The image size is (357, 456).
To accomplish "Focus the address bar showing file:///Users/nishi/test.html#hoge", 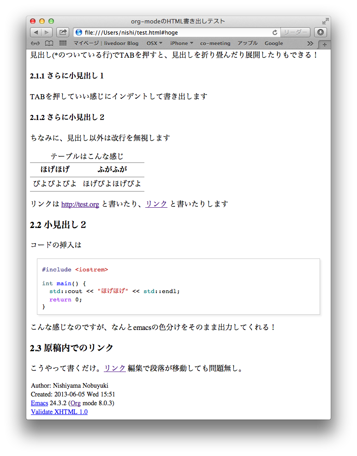I will click(x=177, y=32).
